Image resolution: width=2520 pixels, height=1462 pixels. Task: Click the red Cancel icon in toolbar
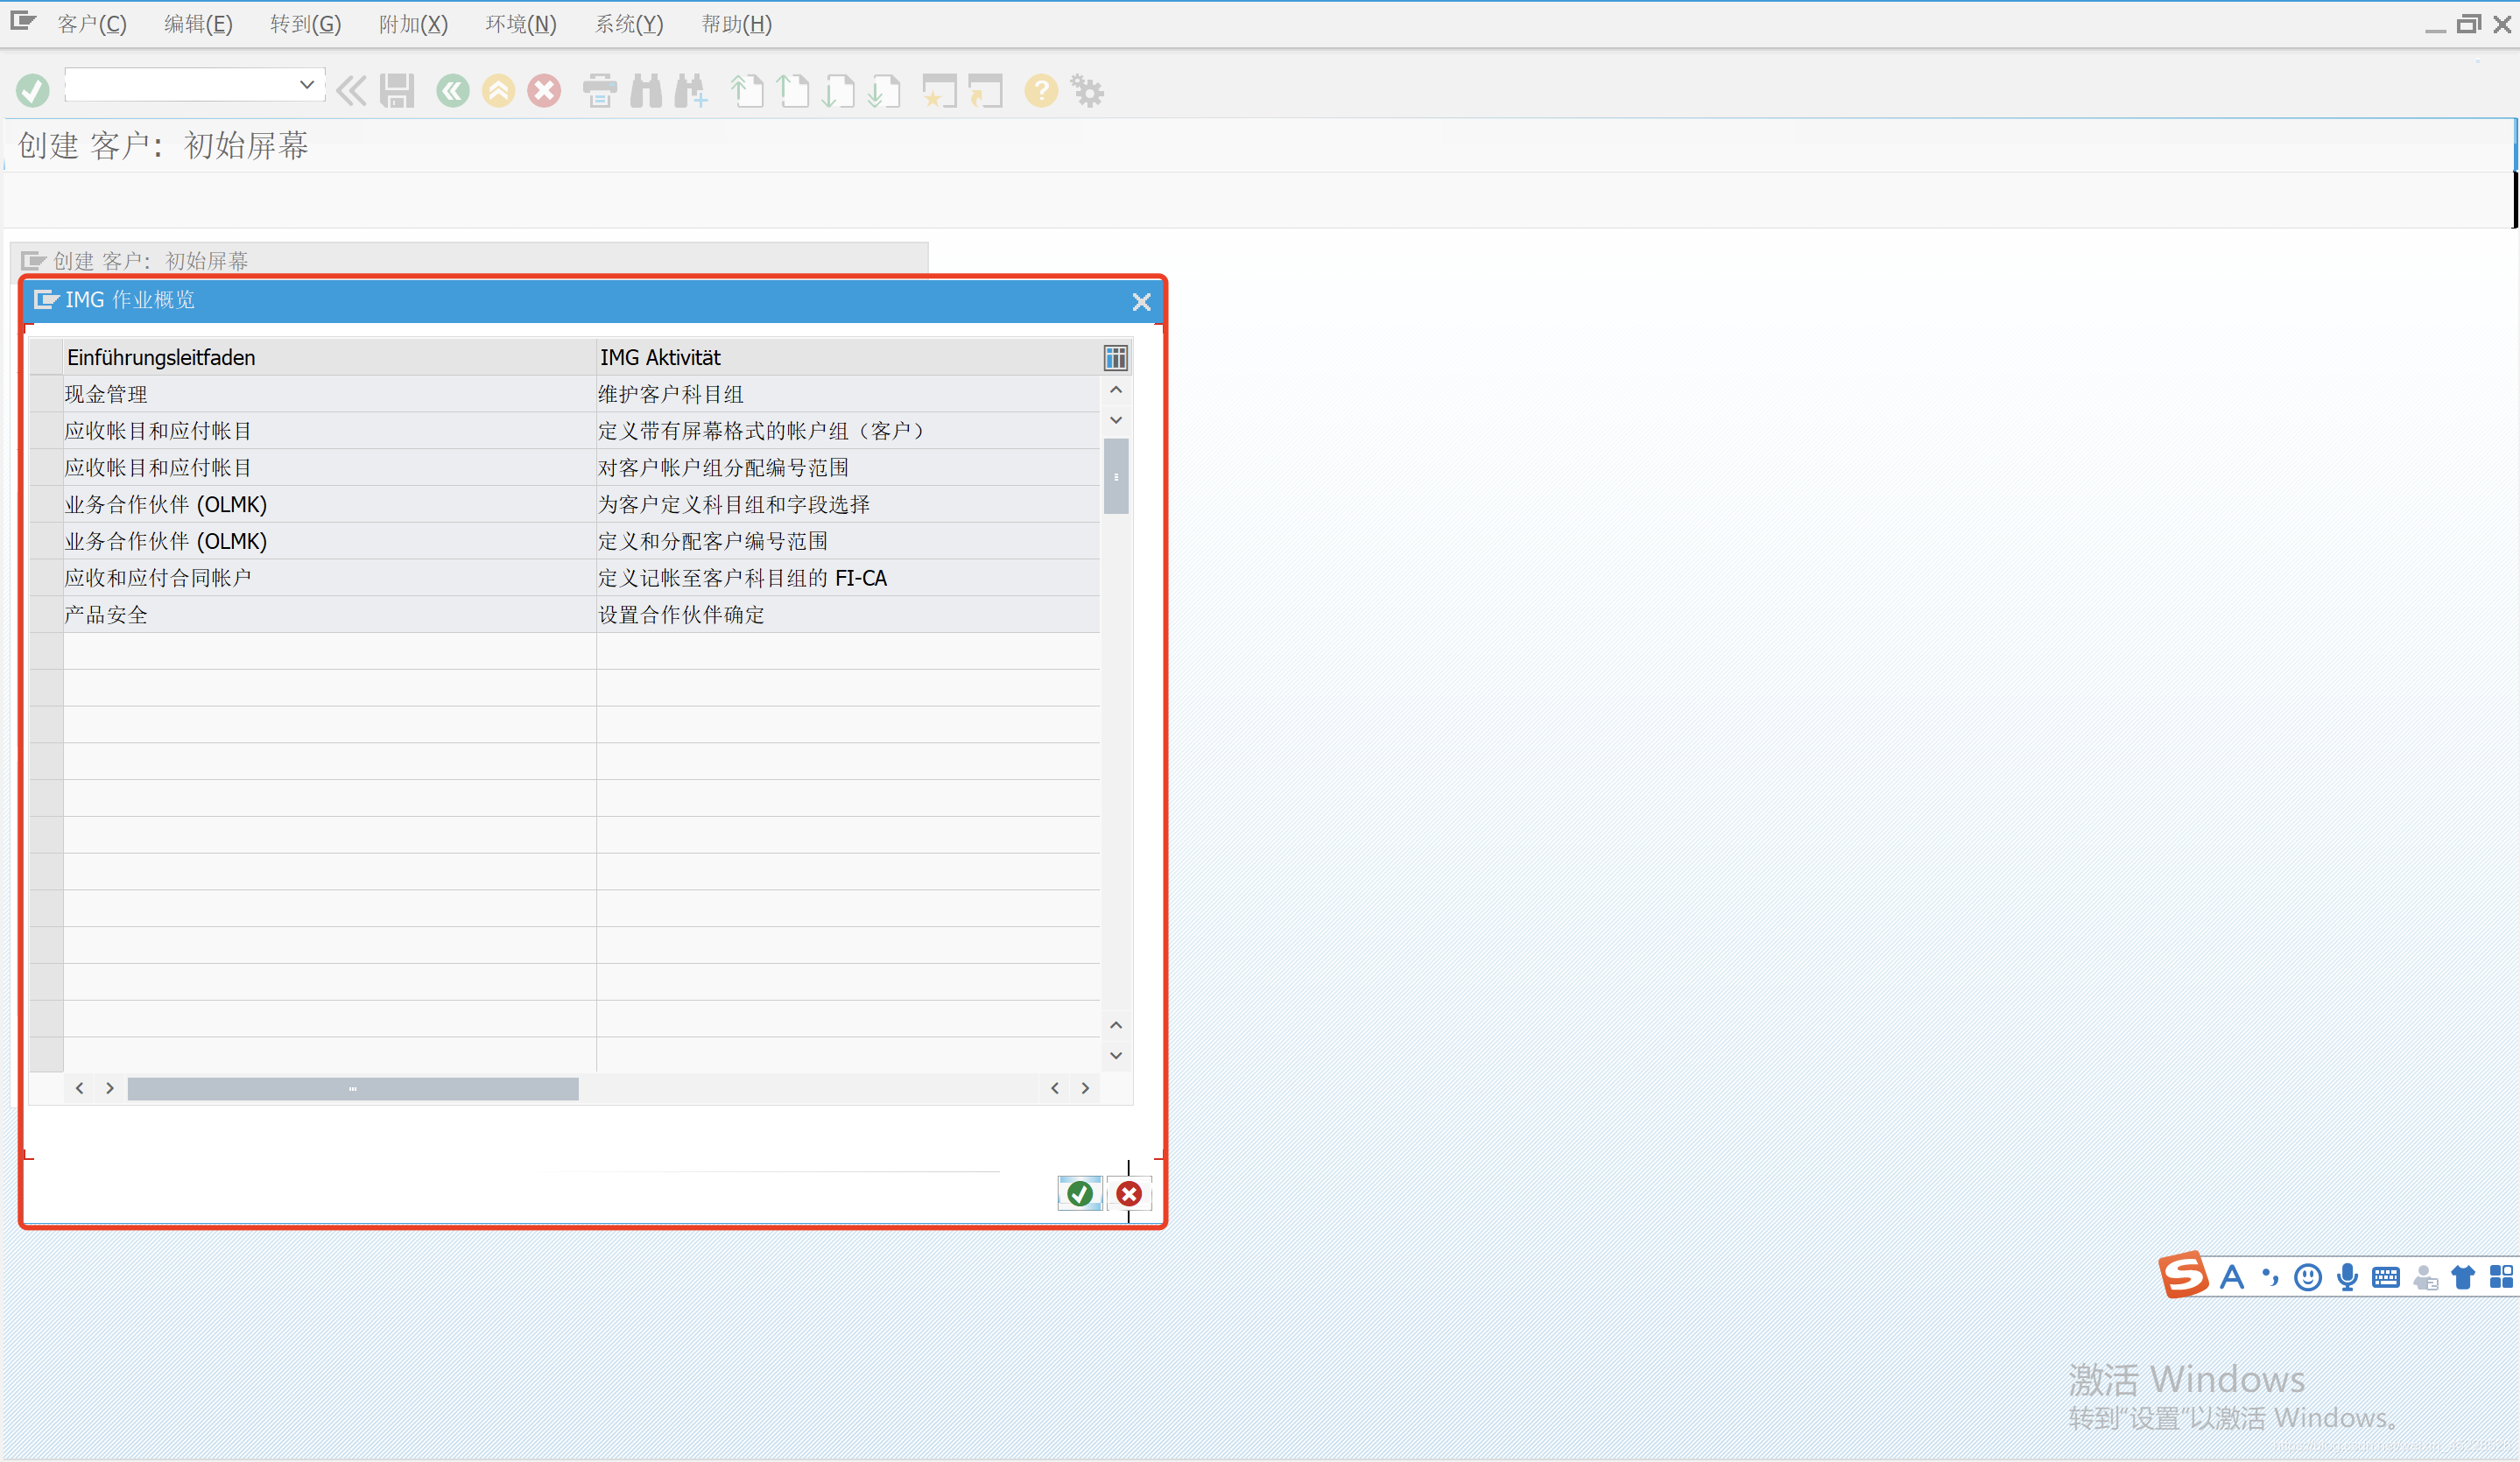[544, 91]
